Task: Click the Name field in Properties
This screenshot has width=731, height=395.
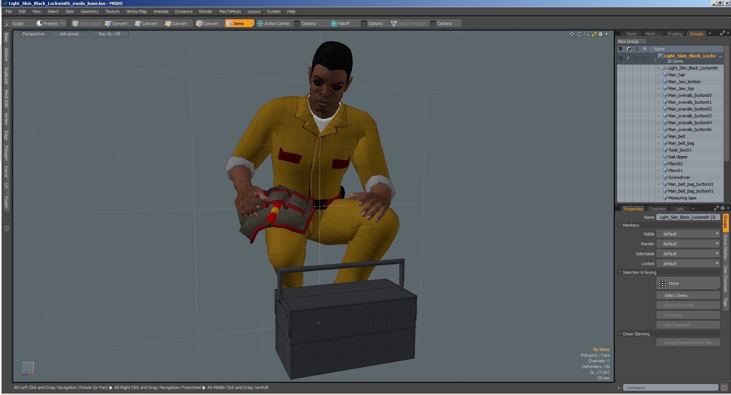Action: [688, 217]
